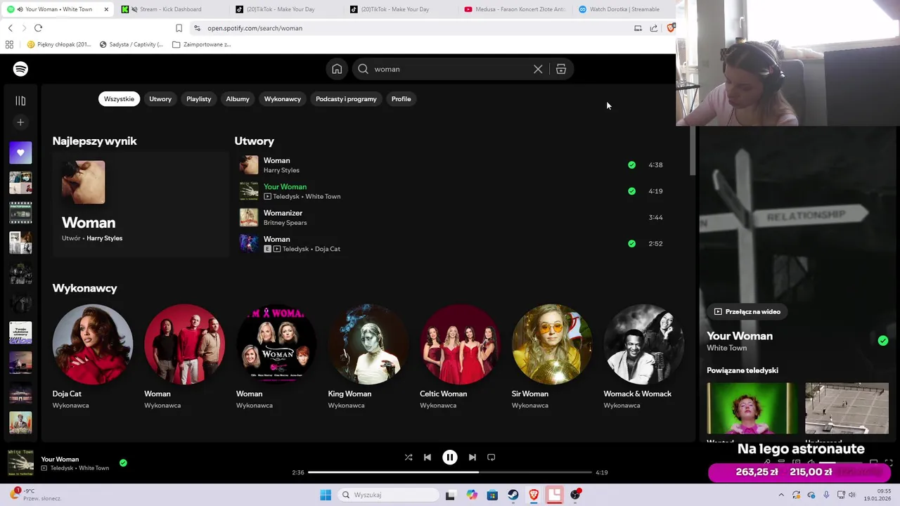Open Brave Shields icon
The width and height of the screenshot is (900, 506).
coord(670,28)
